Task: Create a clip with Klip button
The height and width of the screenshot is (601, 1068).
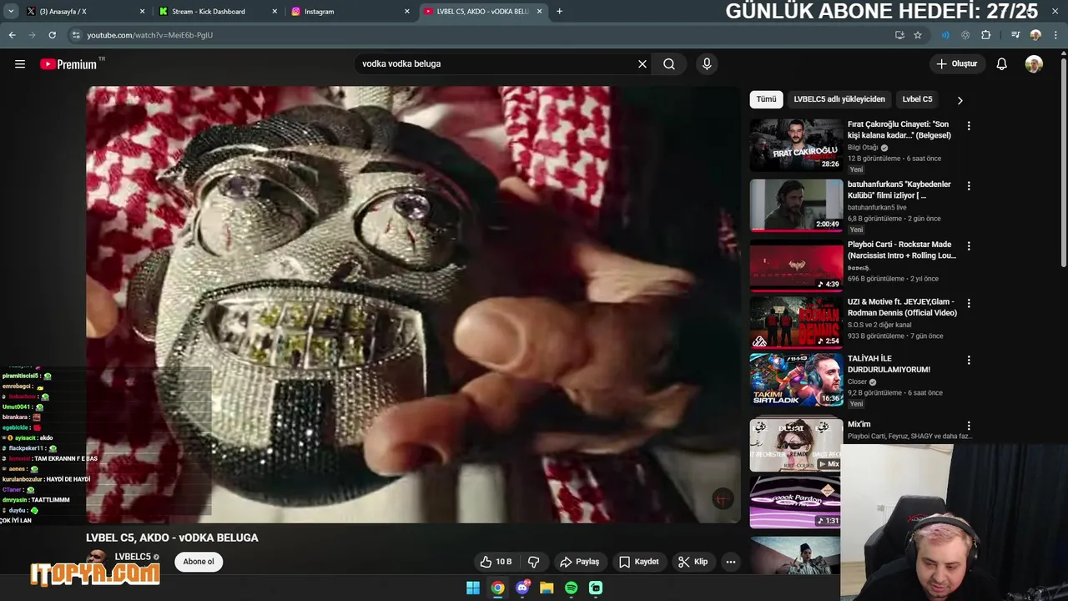Action: tap(693, 562)
